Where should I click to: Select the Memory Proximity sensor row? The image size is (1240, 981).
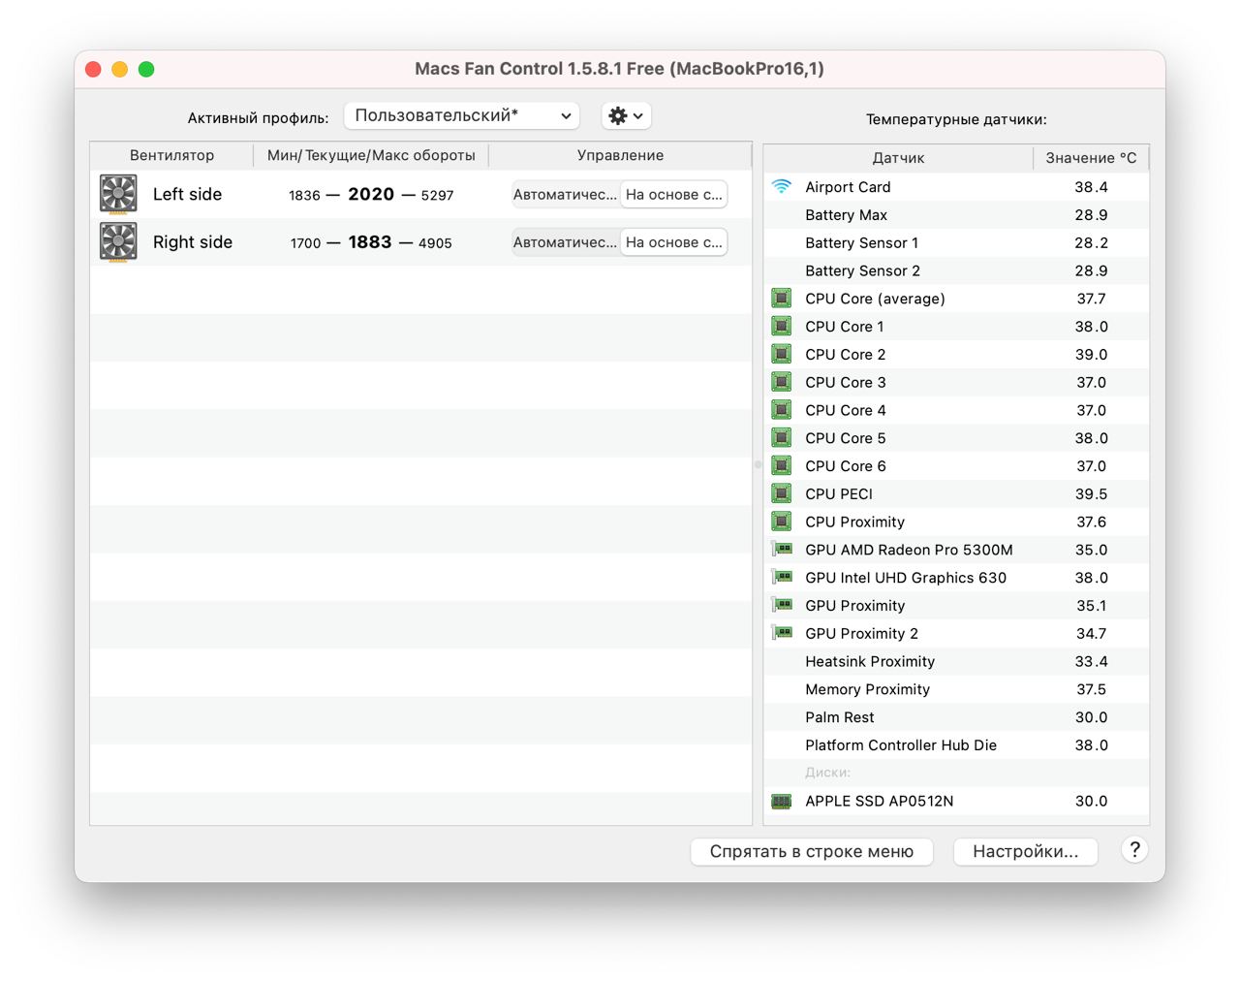tap(956, 689)
